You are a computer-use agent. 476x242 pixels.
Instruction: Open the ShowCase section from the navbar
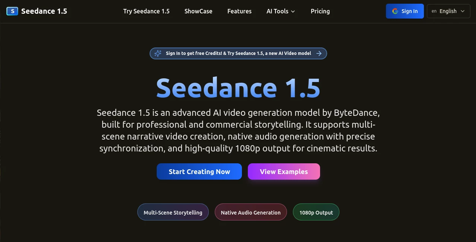(198, 11)
